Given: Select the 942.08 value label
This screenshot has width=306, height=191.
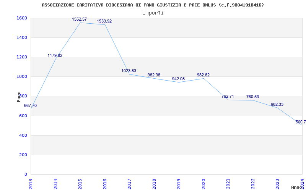Looking at the screenshot, I should [178, 79].
